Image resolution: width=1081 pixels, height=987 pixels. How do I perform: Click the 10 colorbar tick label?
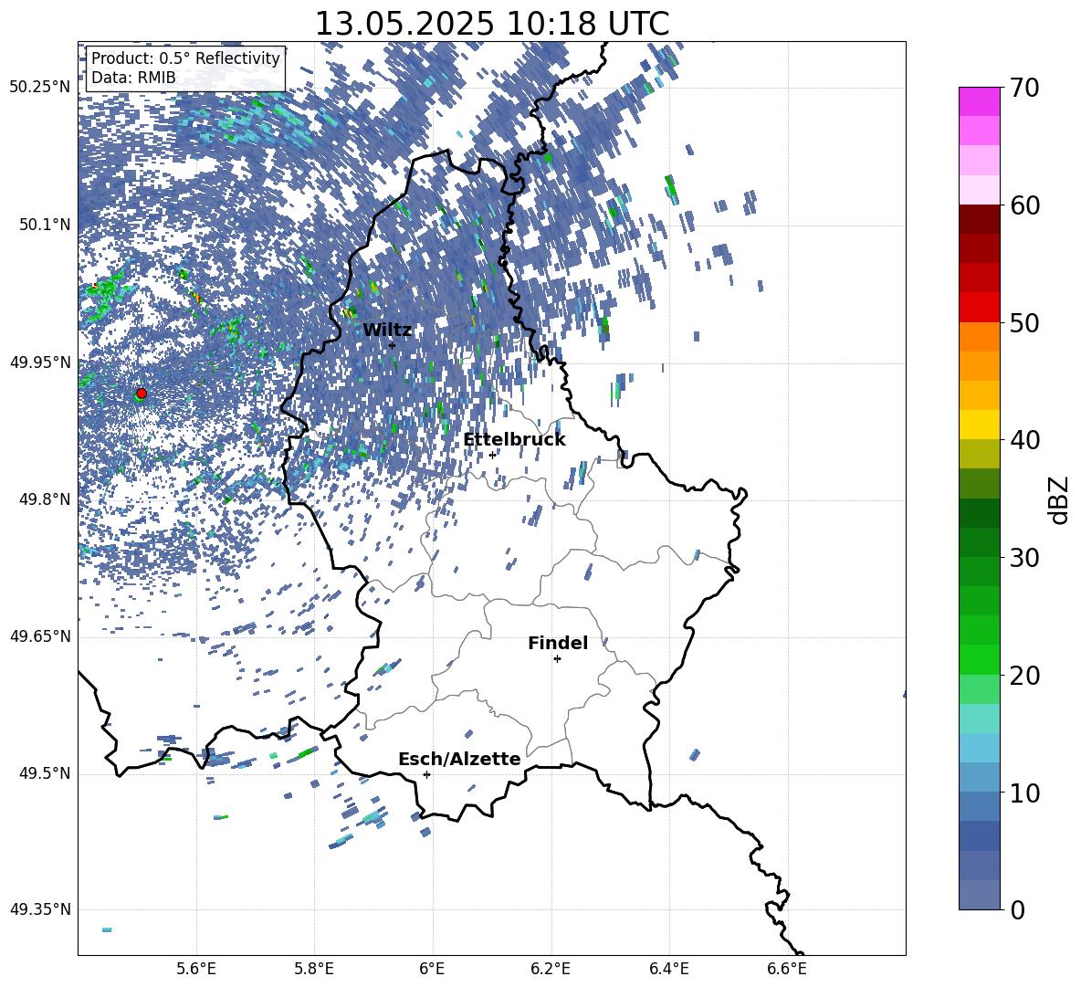1024,793
